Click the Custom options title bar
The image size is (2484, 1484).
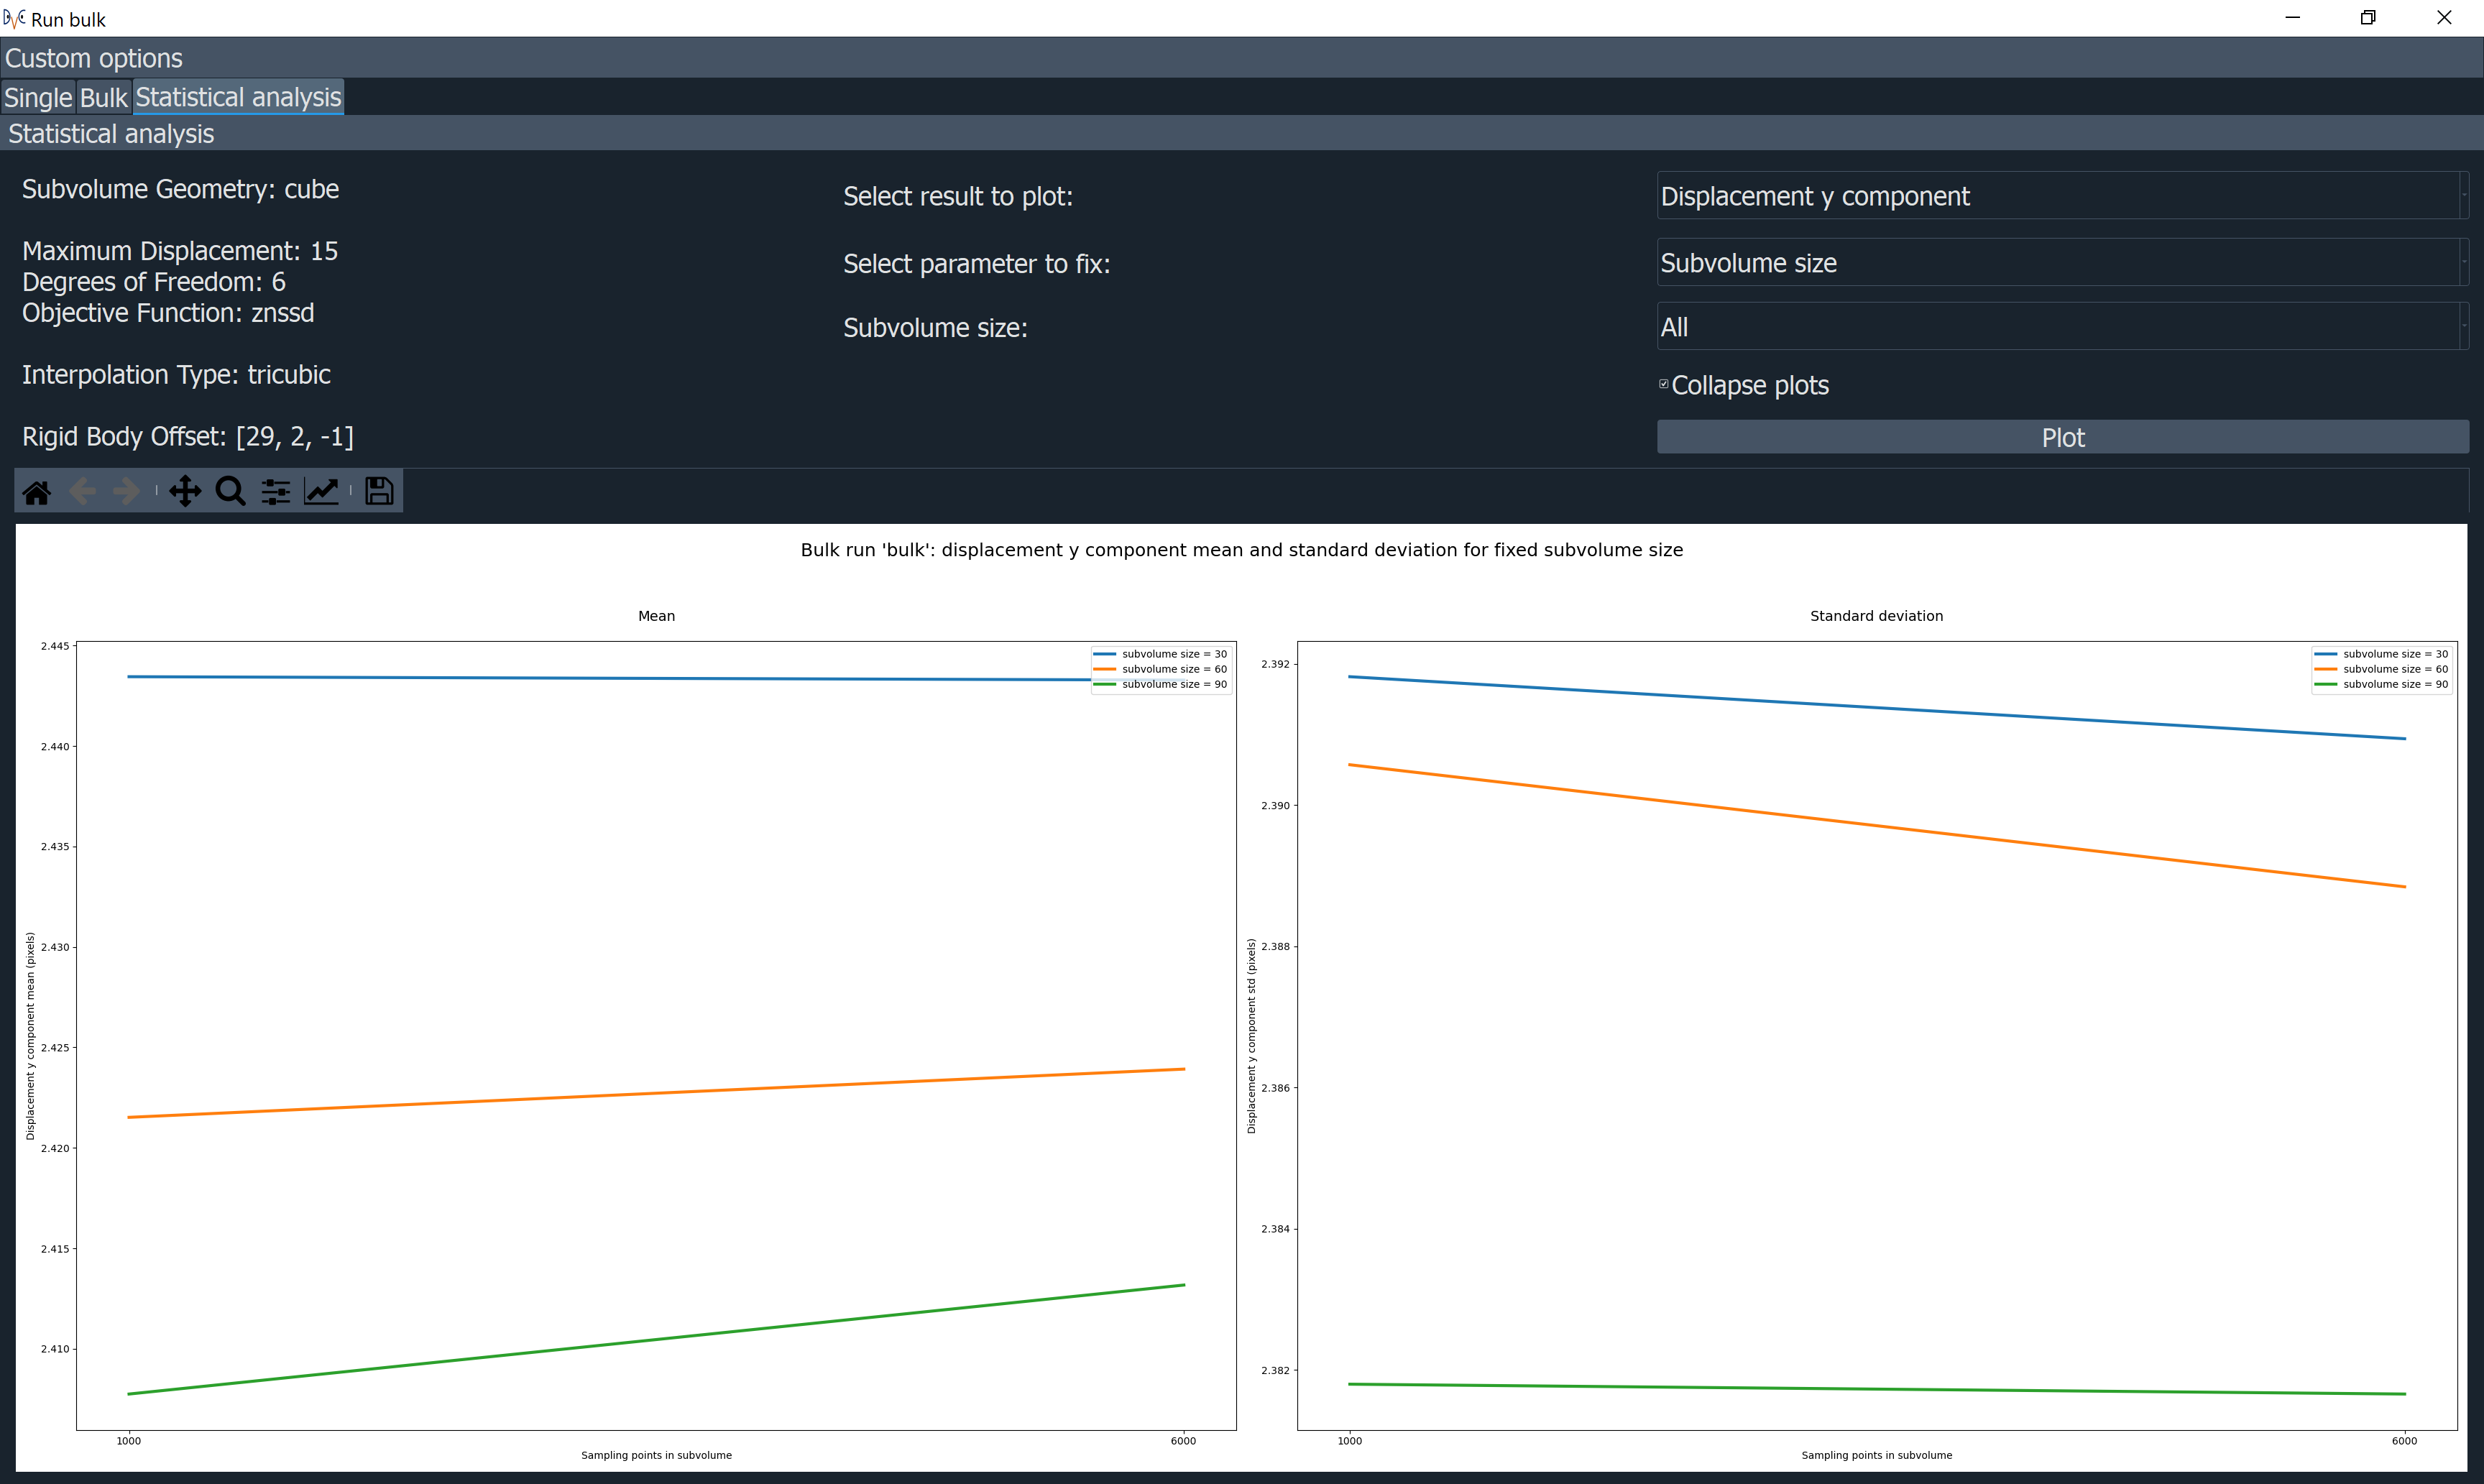click(x=1242, y=58)
